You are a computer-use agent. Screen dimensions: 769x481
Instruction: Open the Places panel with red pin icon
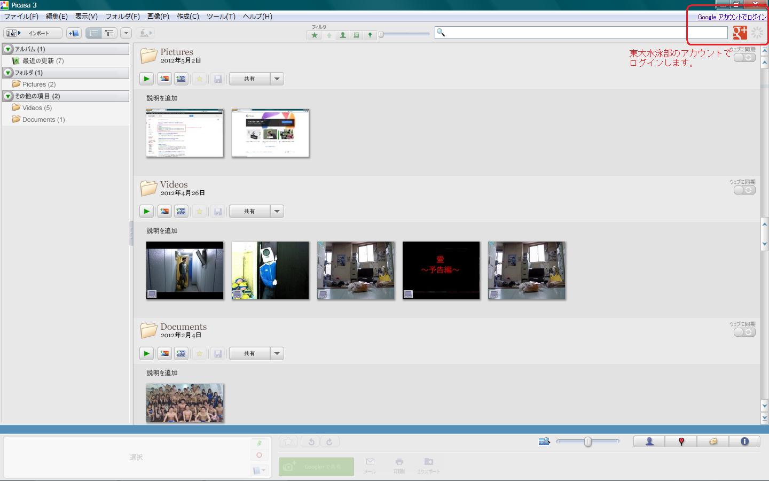tap(681, 441)
